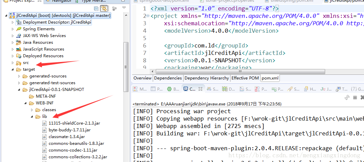Select the generated-sources folder label
364x162 pixels.
[48, 76]
